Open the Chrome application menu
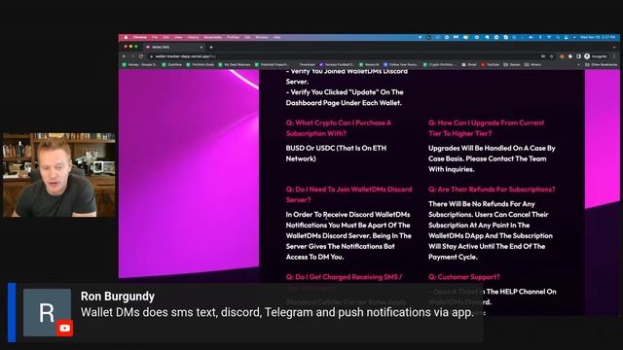This screenshot has height=350, width=623. 140,37
